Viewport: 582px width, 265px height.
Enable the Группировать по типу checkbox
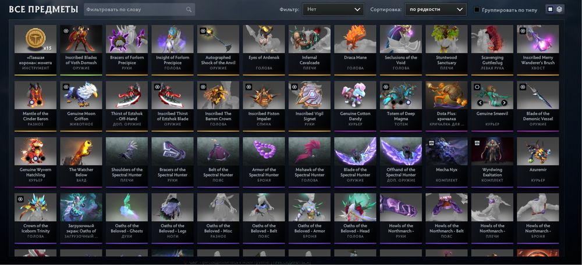(x=477, y=10)
